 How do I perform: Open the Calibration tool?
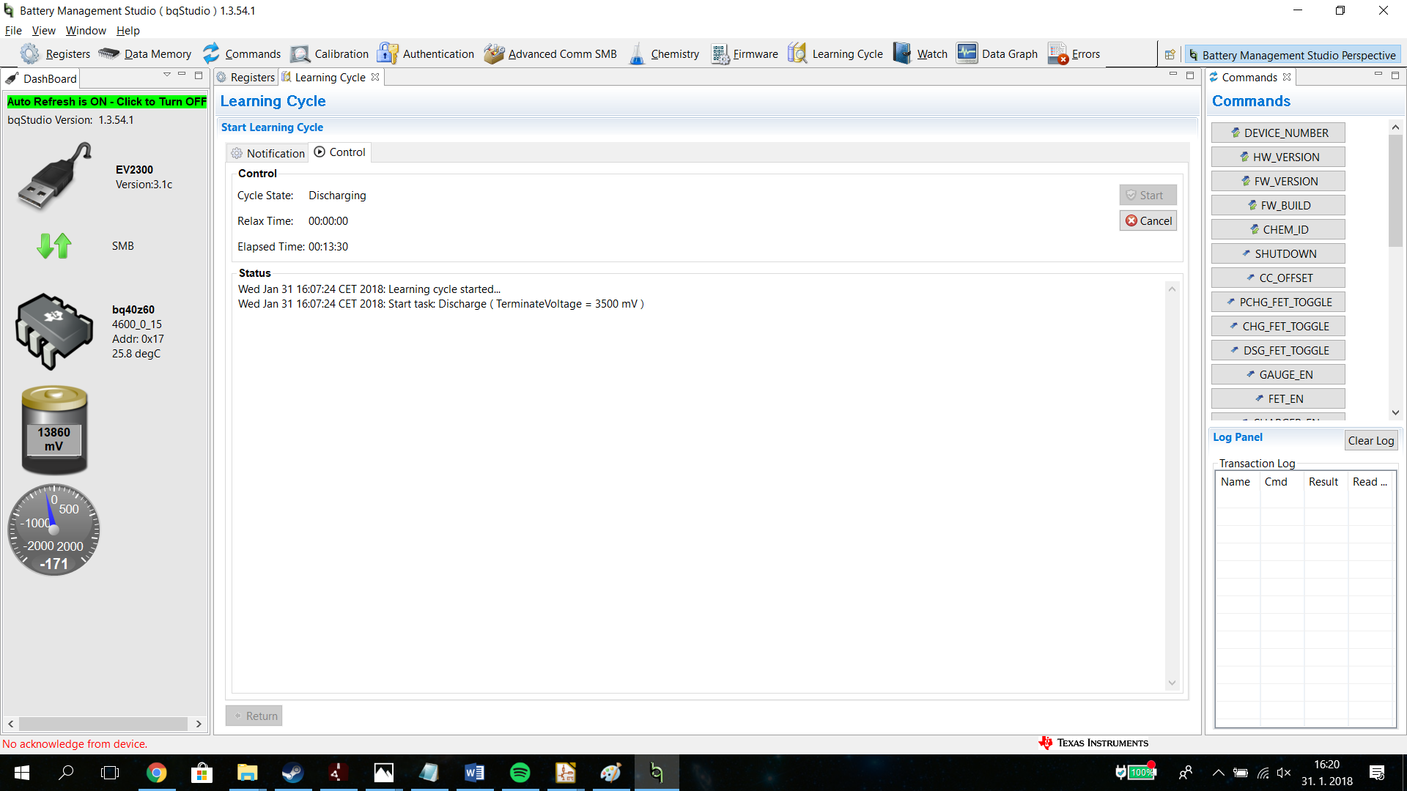pos(330,53)
